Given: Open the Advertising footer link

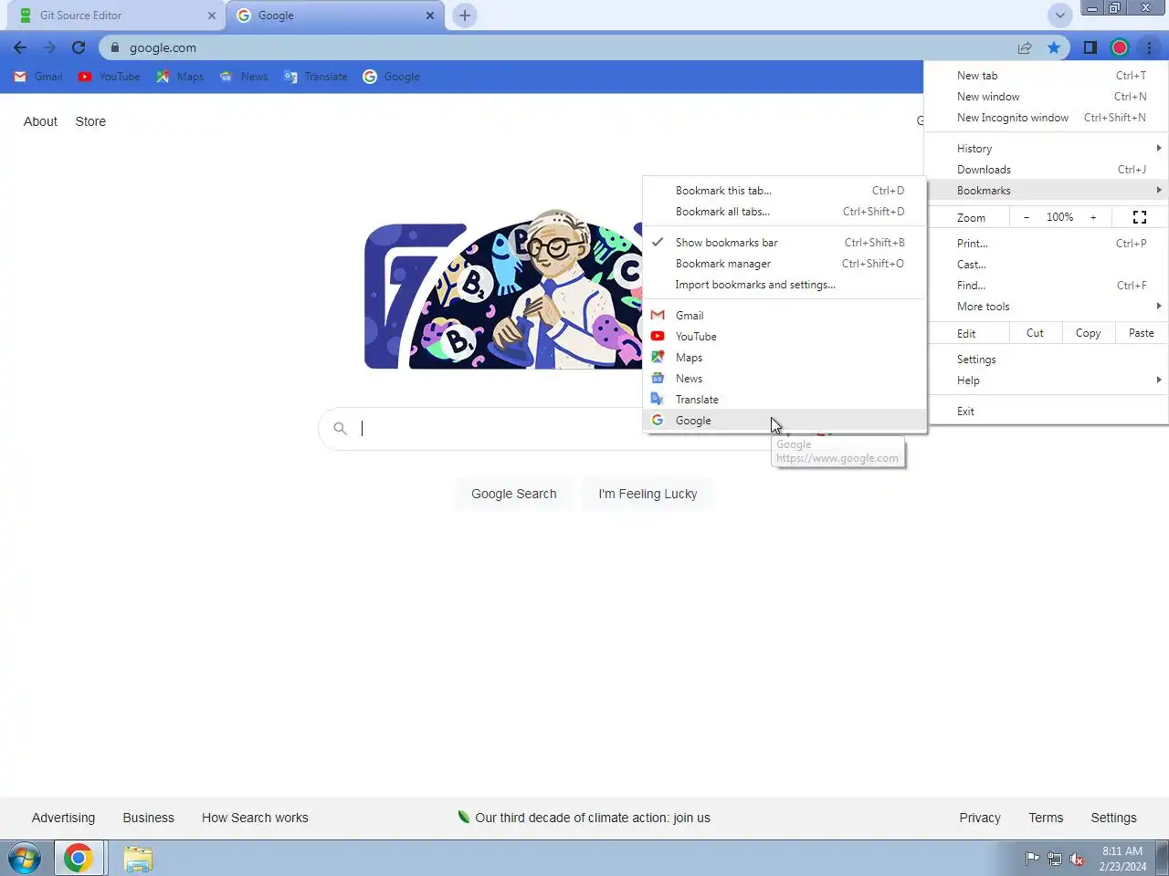Looking at the screenshot, I should [63, 818].
